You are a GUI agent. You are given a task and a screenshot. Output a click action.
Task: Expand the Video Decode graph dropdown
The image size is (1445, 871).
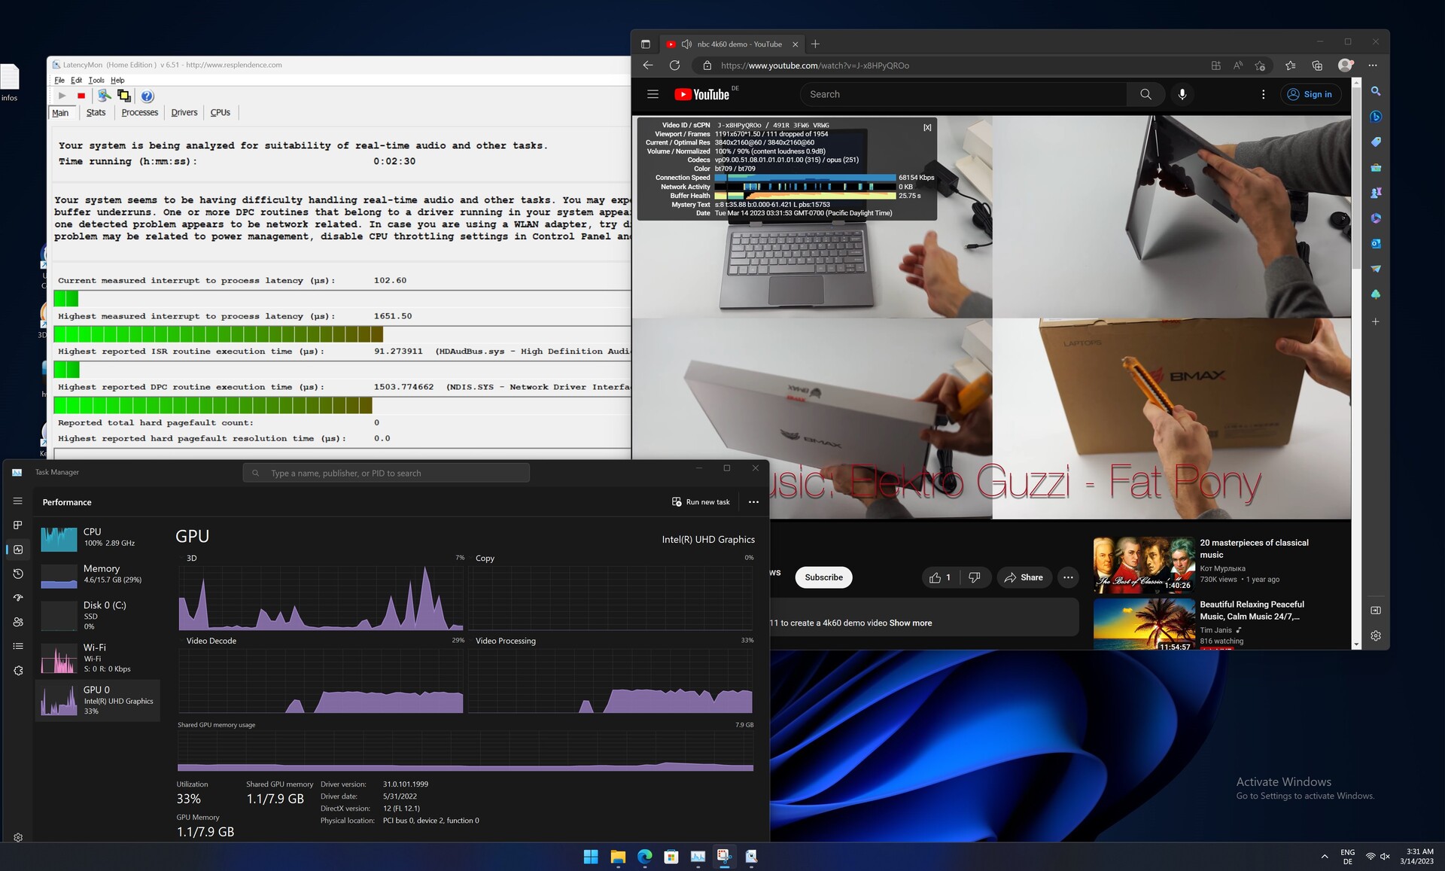(211, 641)
